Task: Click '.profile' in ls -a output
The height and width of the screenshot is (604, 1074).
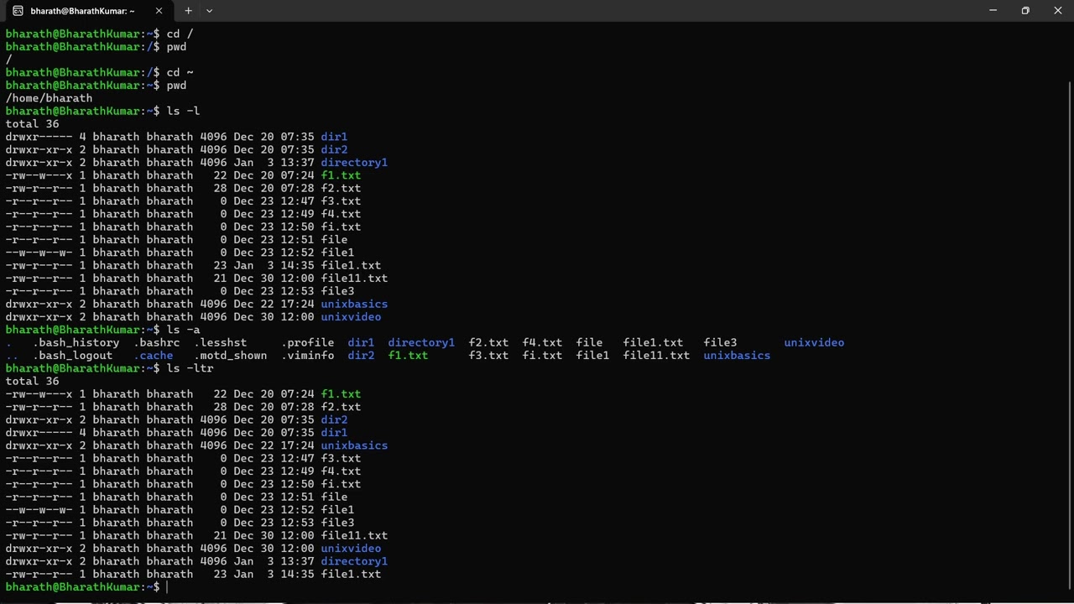Action: tap(307, 342)
